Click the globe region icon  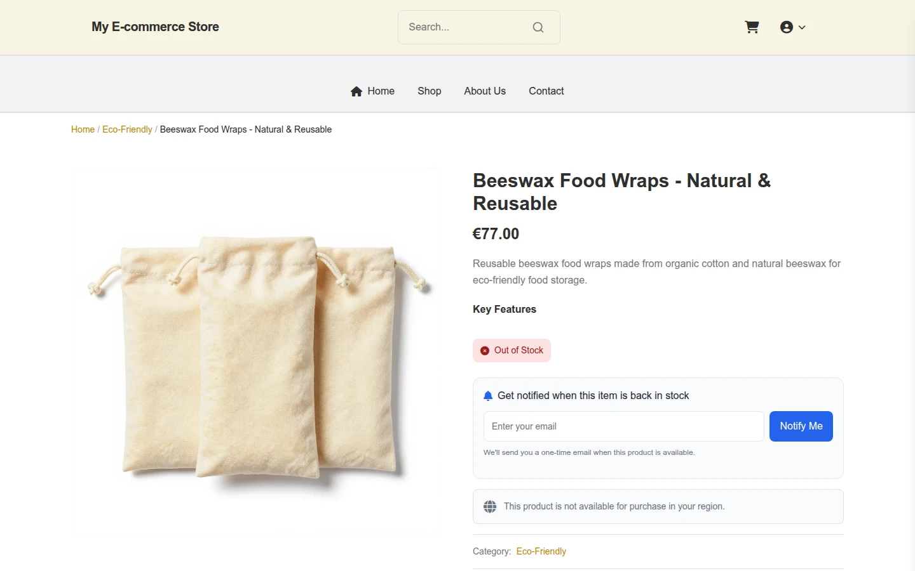point(490,506)
